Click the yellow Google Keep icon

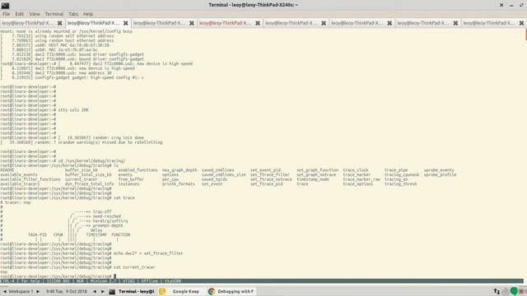pyautogui.click(x=162, y=291)
